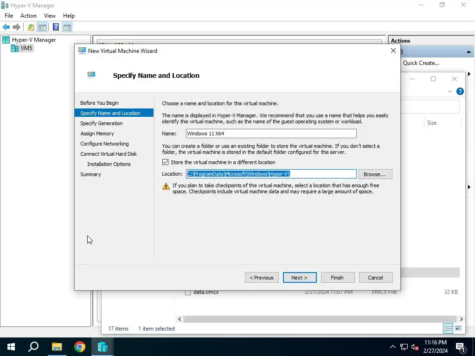The width and height of the screenshot is (475, 356).
Task: Go to the Connect Virtual Hard Disk step
Action: [x=109, y=154]
